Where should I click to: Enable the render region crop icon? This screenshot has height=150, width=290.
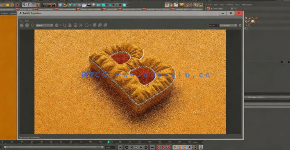click(x=65, y=25)
